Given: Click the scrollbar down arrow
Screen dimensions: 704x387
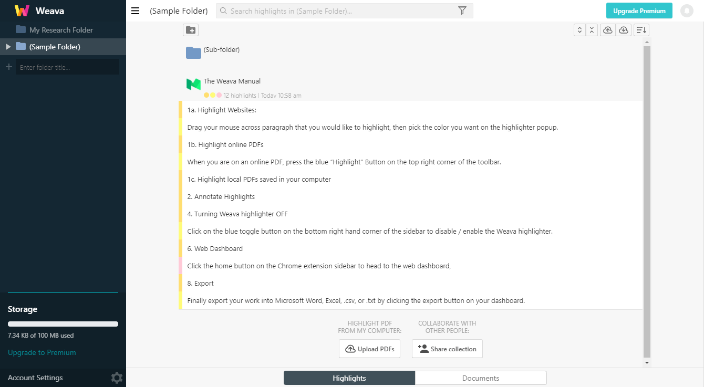Looking at the screenshot, I should click(x=647, y=362).
